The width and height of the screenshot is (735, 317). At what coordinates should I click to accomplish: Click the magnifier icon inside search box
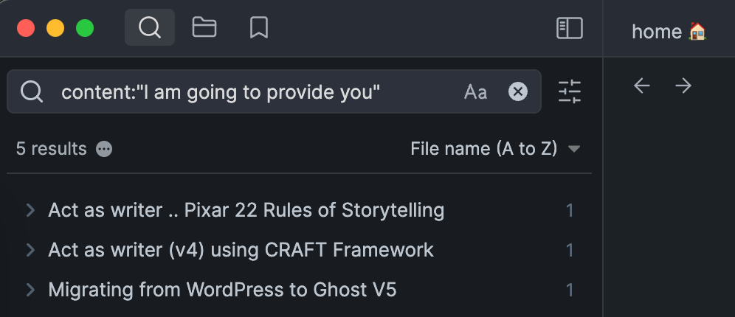click(x=32, y=91)
